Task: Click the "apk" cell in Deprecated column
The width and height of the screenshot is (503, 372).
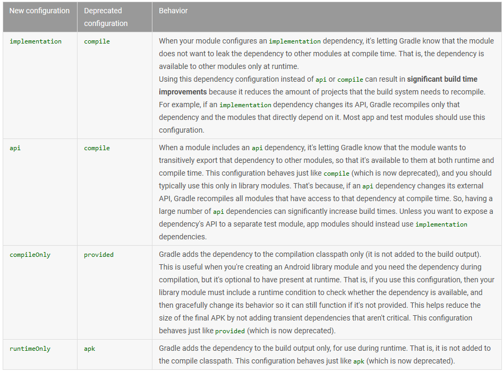Action: pyautogui.click(x=89, y=349)
